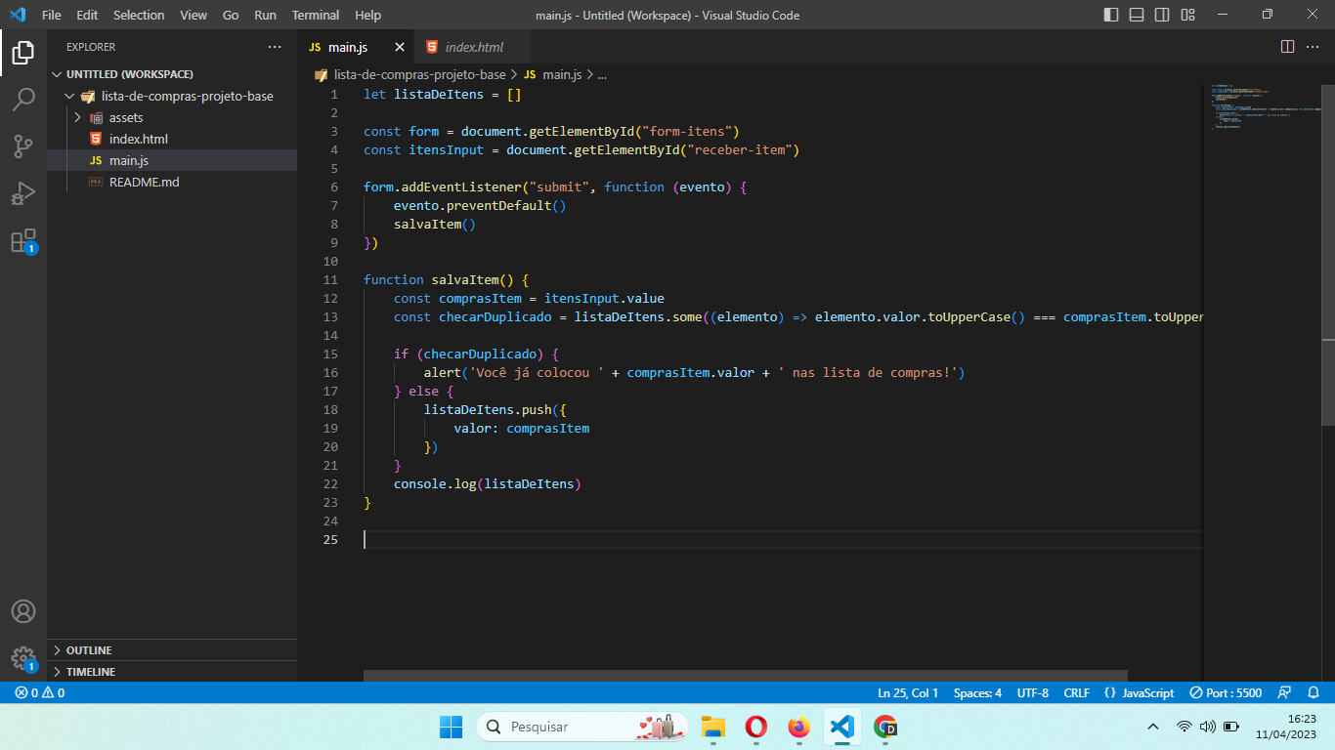Click console.log(listaDeItens) on line 22

pyautogui.click(x=488, y=483)
